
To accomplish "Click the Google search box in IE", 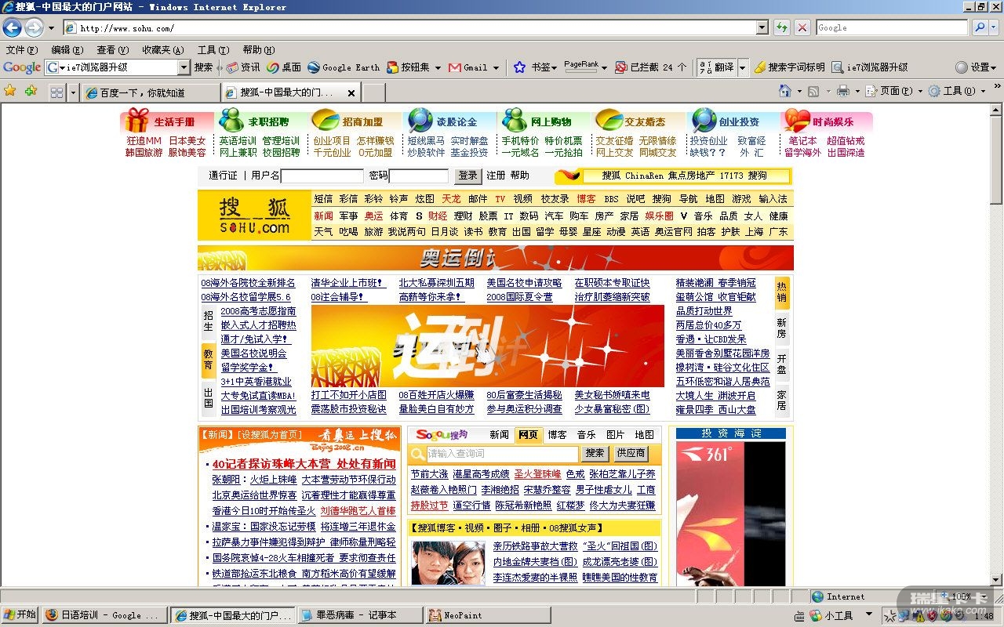I will [x=892, y=27].
